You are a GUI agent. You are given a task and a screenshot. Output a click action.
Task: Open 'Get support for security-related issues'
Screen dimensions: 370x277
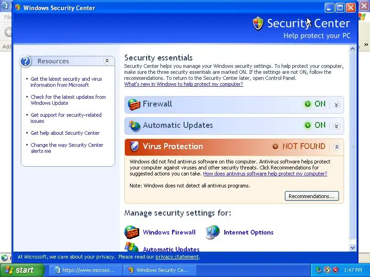coord(66,118)
